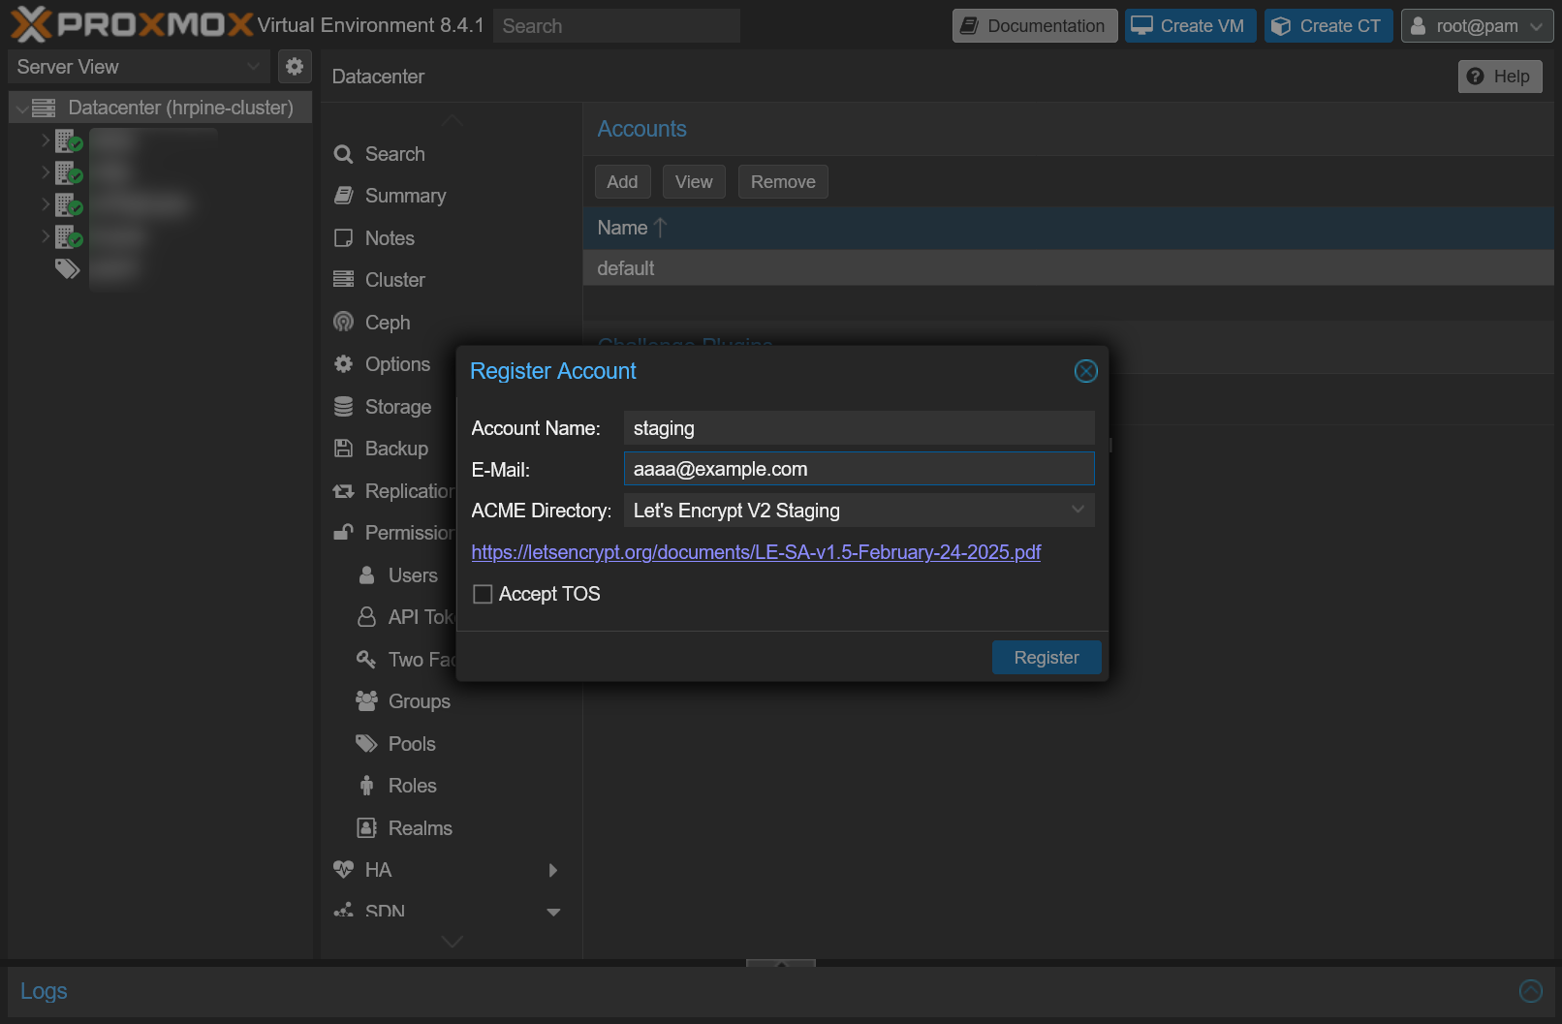Click the Register button
Image resolution: width=1562 pixels, height=1024 pixels.
click(x=1046, y=658)
